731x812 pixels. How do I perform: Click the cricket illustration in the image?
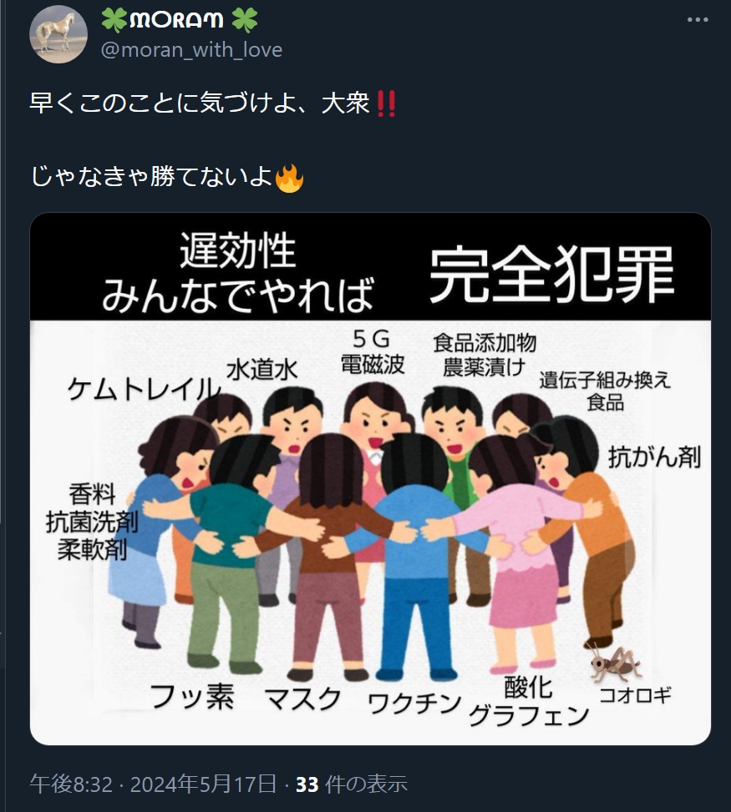(614, 663)
